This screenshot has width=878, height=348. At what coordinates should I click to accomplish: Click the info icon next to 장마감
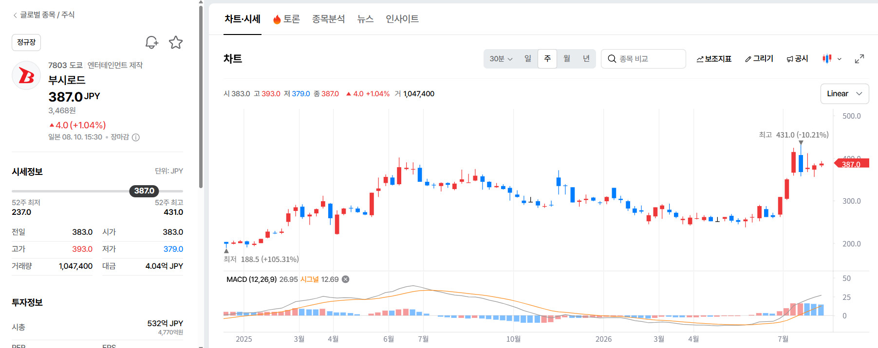pyautogui.click(x=136, y=138)
